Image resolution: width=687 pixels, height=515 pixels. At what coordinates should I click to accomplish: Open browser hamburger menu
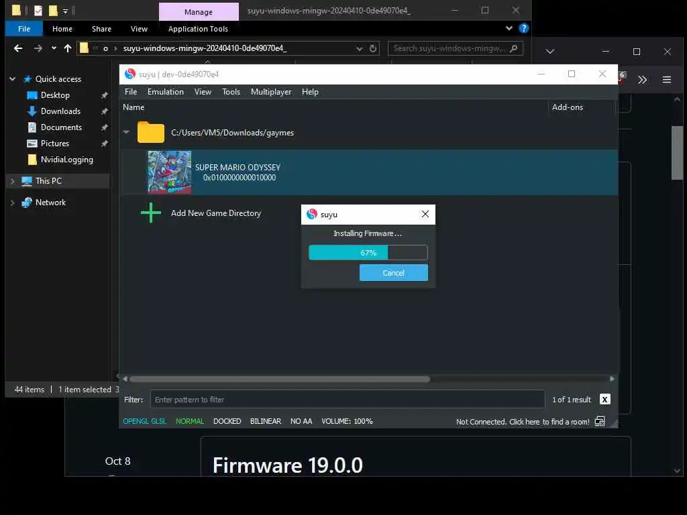coord(666,80)
